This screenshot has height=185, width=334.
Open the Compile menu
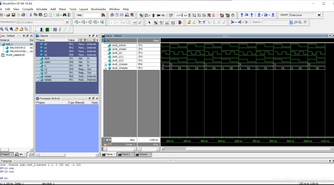coord(28,9)
